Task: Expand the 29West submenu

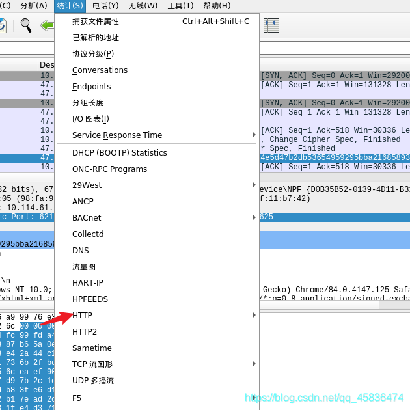Action: (x=157, y=185)
